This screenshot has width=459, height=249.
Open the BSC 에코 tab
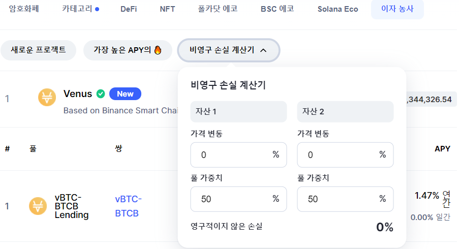(x=277, y=9)
